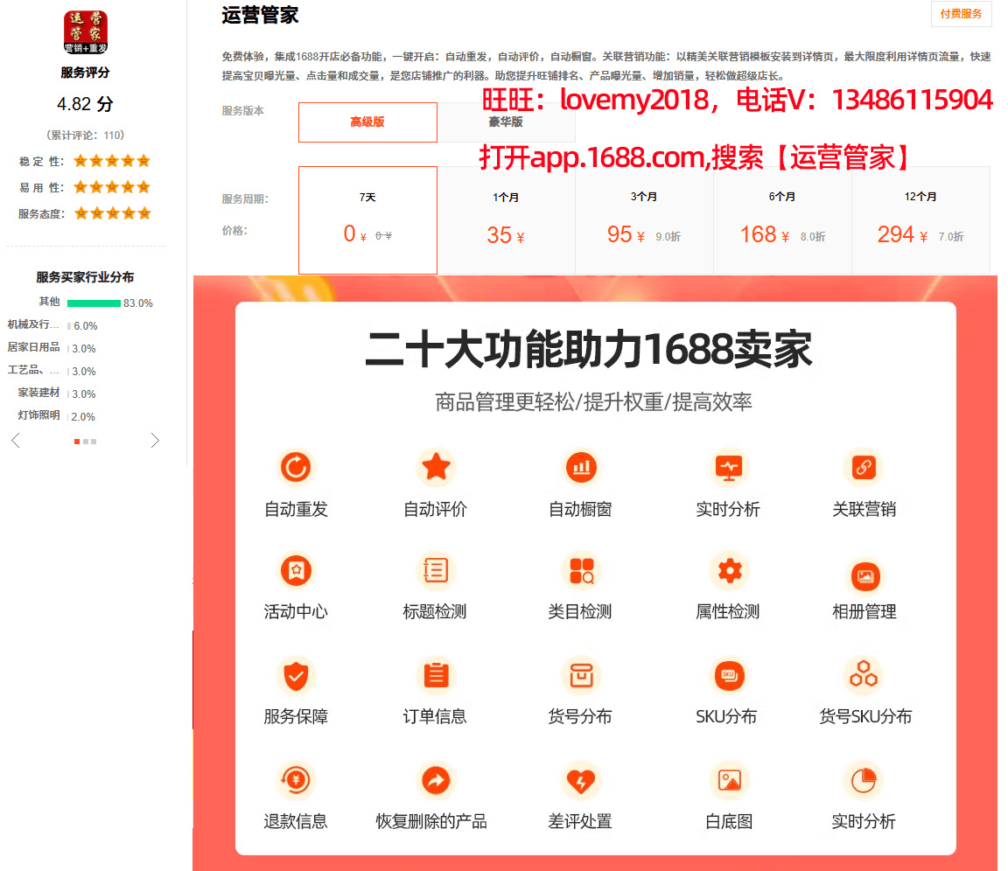Choose the 6个月 168¥ period

[x=782, y=220]
